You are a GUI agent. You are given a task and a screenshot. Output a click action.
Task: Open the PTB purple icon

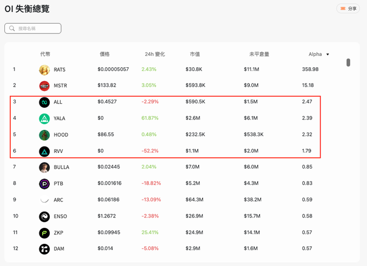coord(44,184)
